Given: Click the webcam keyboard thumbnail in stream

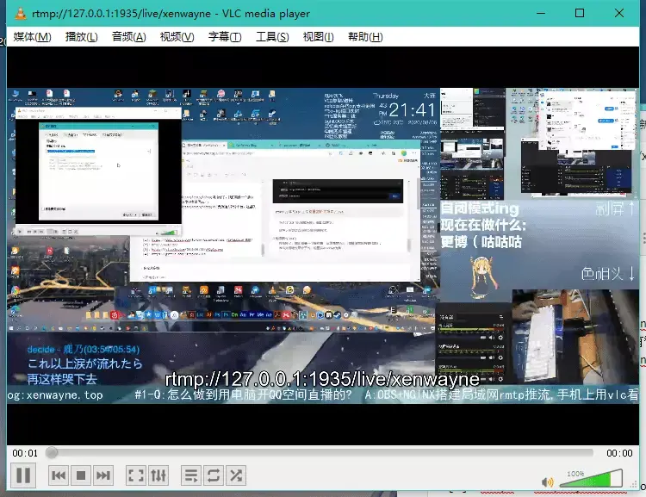Looking at the screenshot, I should pyautogui.click(x=575, y=336).
